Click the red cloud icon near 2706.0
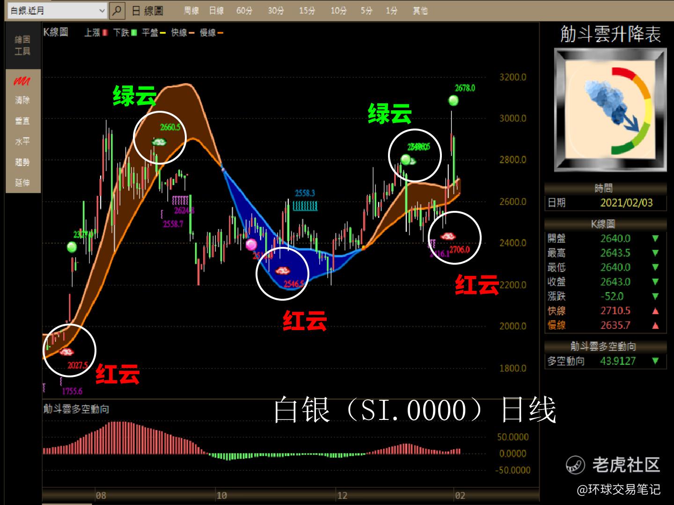This screenshot has height=505, width=674. tap(448, 236)
